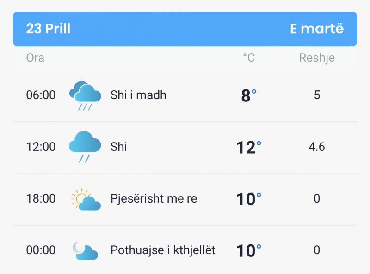This screenshot has width=370, height=274.
Task: Click the 4.6 precipitation value
Action: 317,147
